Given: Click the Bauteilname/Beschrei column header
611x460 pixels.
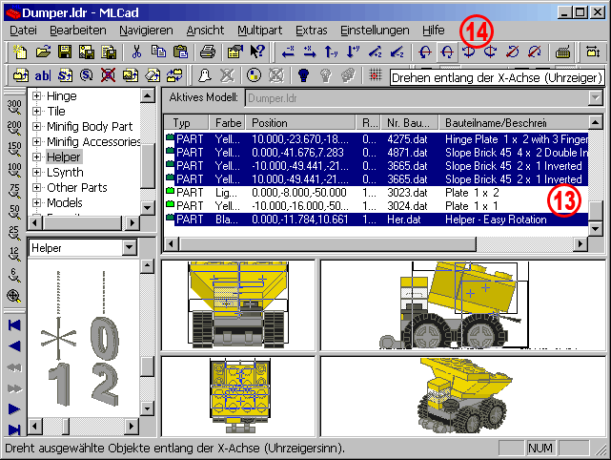Looking at the screenshot, I should pyautogui.click(x=514, y=123).
